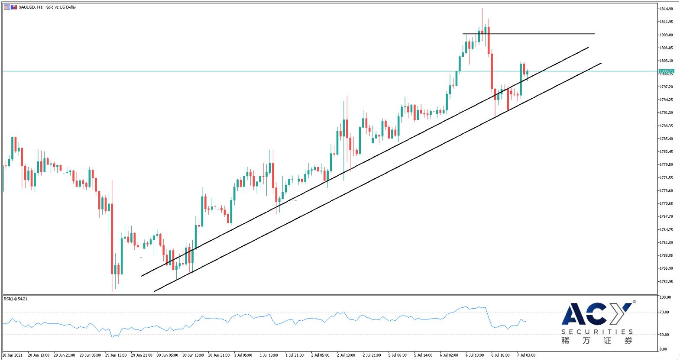
Task: Select the upper ascending trend line
Action: tap(365, 161)
